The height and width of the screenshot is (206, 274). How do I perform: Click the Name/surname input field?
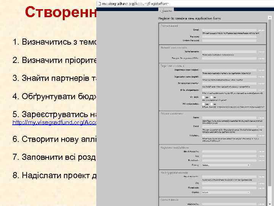[x=229, y=52]
